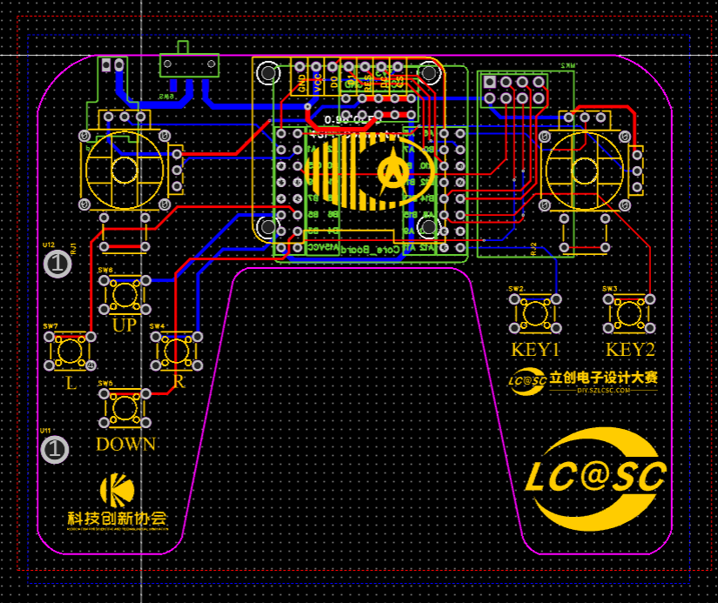Select the 'RJ1' designator text

click(73, 249)
